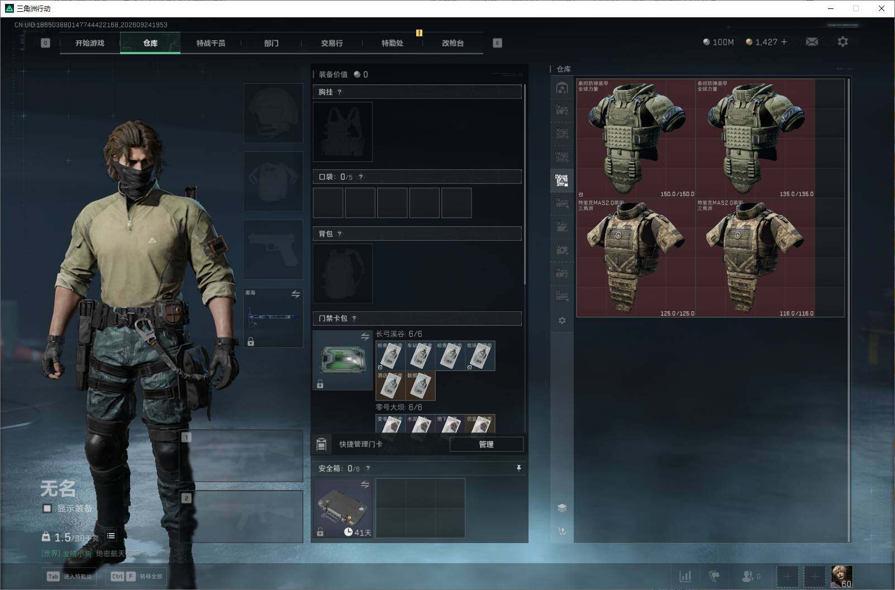
Task: Open the 特勤处 tab
Action: click(392, 43)
